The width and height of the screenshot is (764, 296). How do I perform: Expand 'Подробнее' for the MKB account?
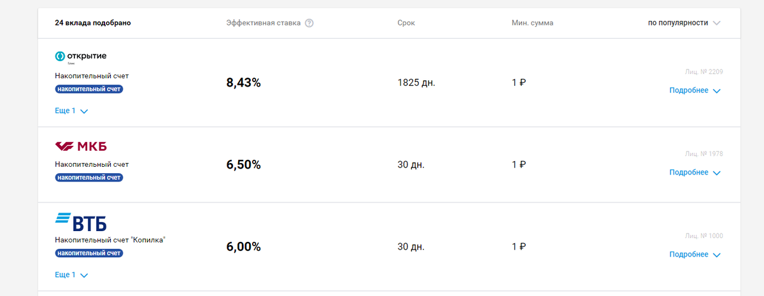tap(695, 173)
